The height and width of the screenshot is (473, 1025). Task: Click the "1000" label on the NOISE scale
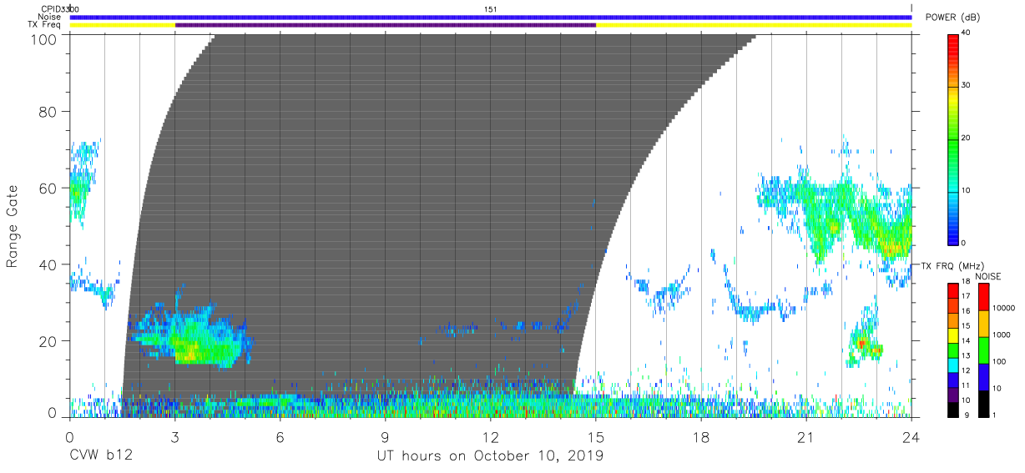pyautogui.click(x=1001, y=335)
